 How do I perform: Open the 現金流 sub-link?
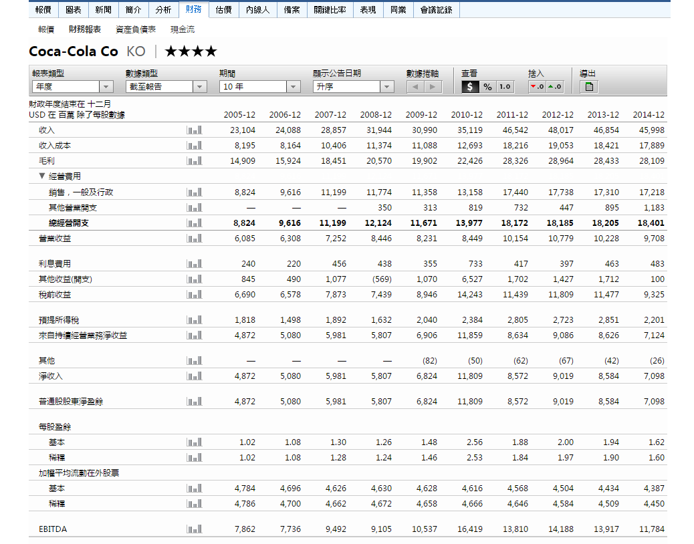[183, 29]
